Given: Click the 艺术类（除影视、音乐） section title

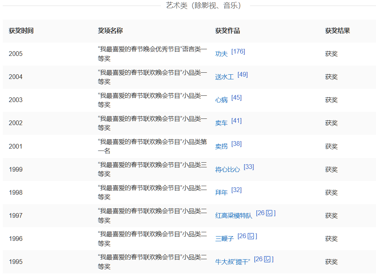Looking at the screenshot, I should pyautogui.click(x=203, y=5).
